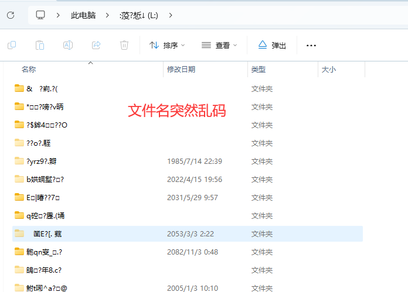
Task: Click the date 1985/7/14 22:39
Action: [x=195, y=162]
